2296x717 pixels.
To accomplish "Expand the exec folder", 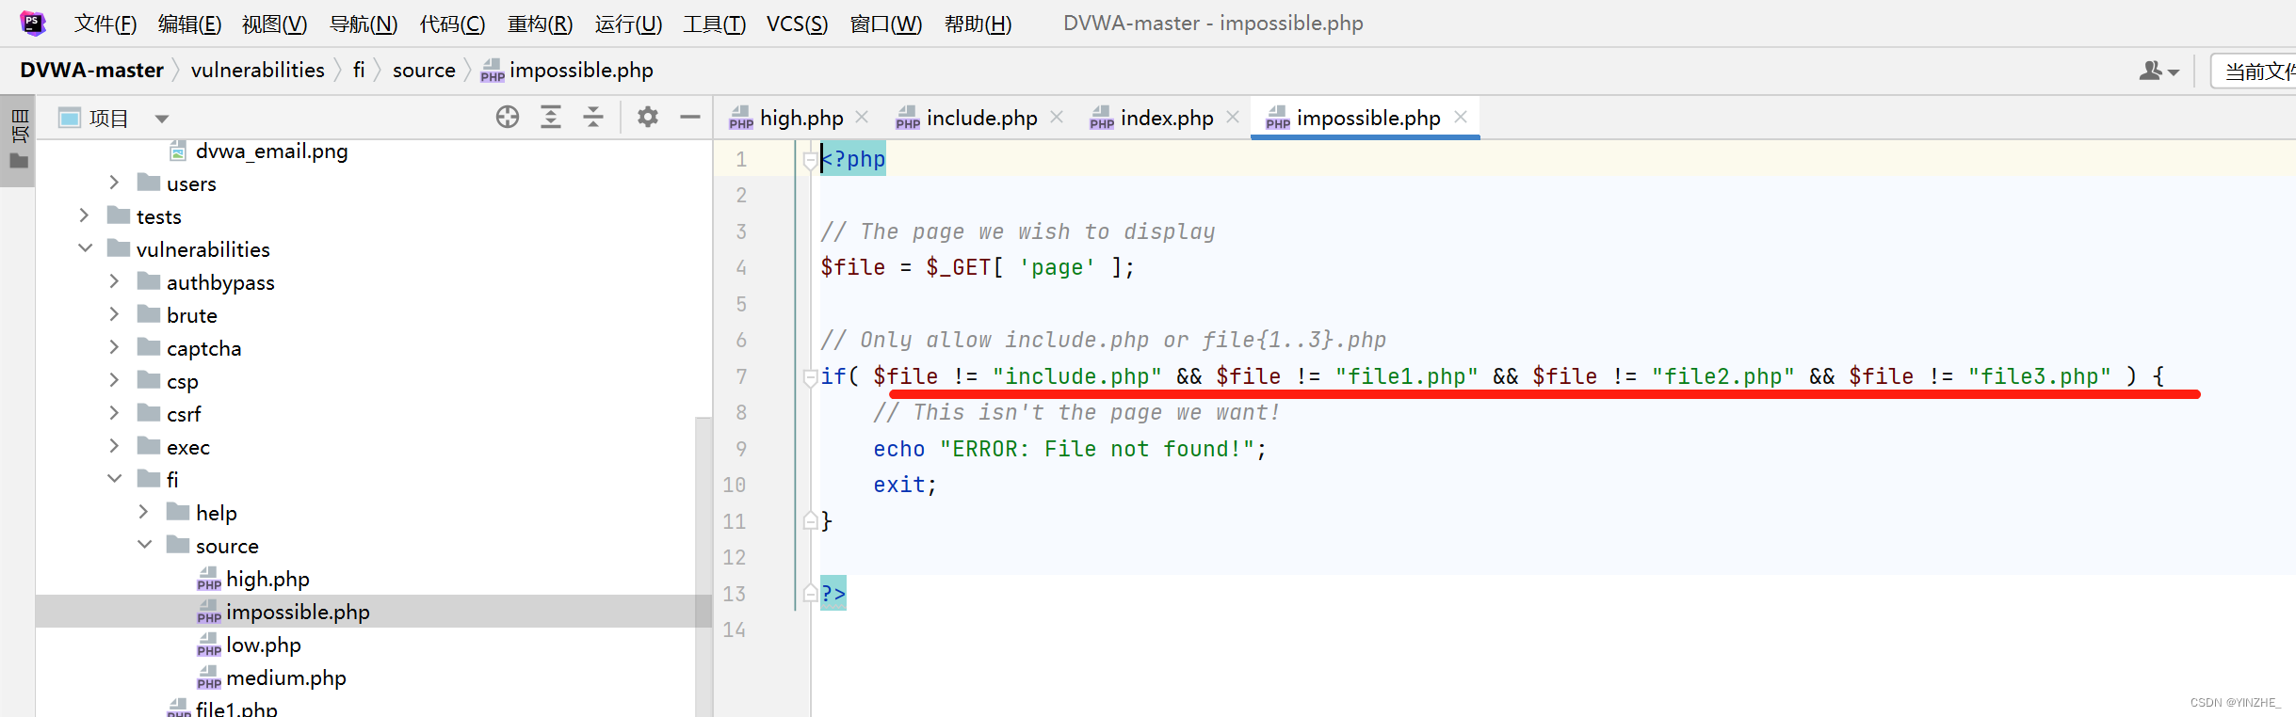I will tap(114, 446).
